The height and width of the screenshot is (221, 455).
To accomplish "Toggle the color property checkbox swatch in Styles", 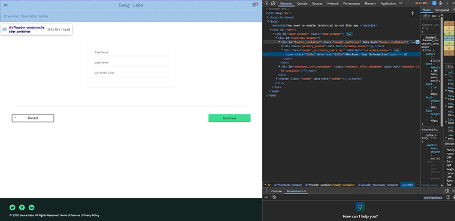I will [x=432, y=57].
